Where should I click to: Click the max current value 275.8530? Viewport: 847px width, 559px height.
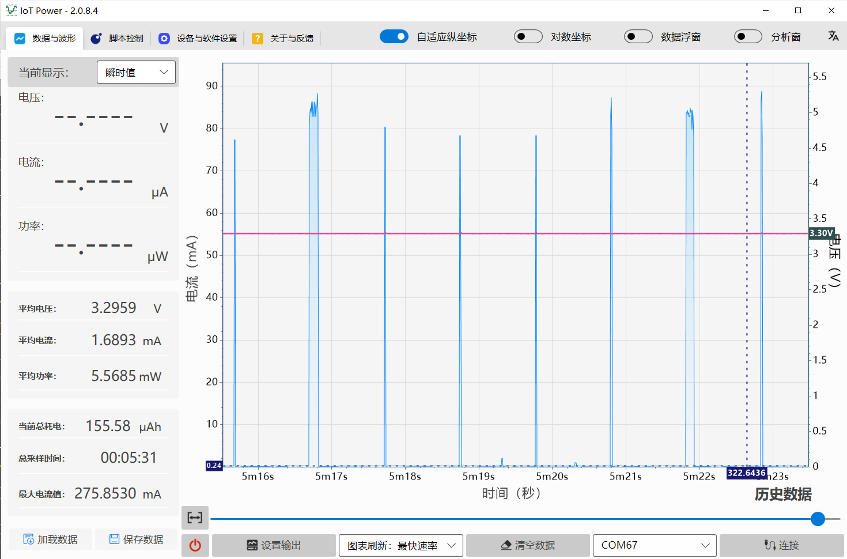105,493
